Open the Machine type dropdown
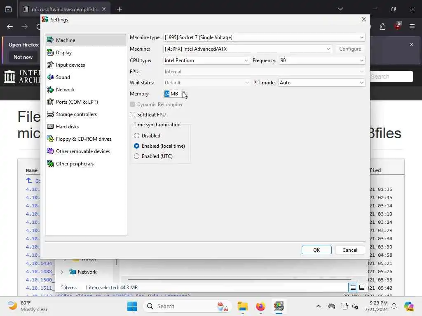This screenshot has width=422, height=316. (264, 37)
